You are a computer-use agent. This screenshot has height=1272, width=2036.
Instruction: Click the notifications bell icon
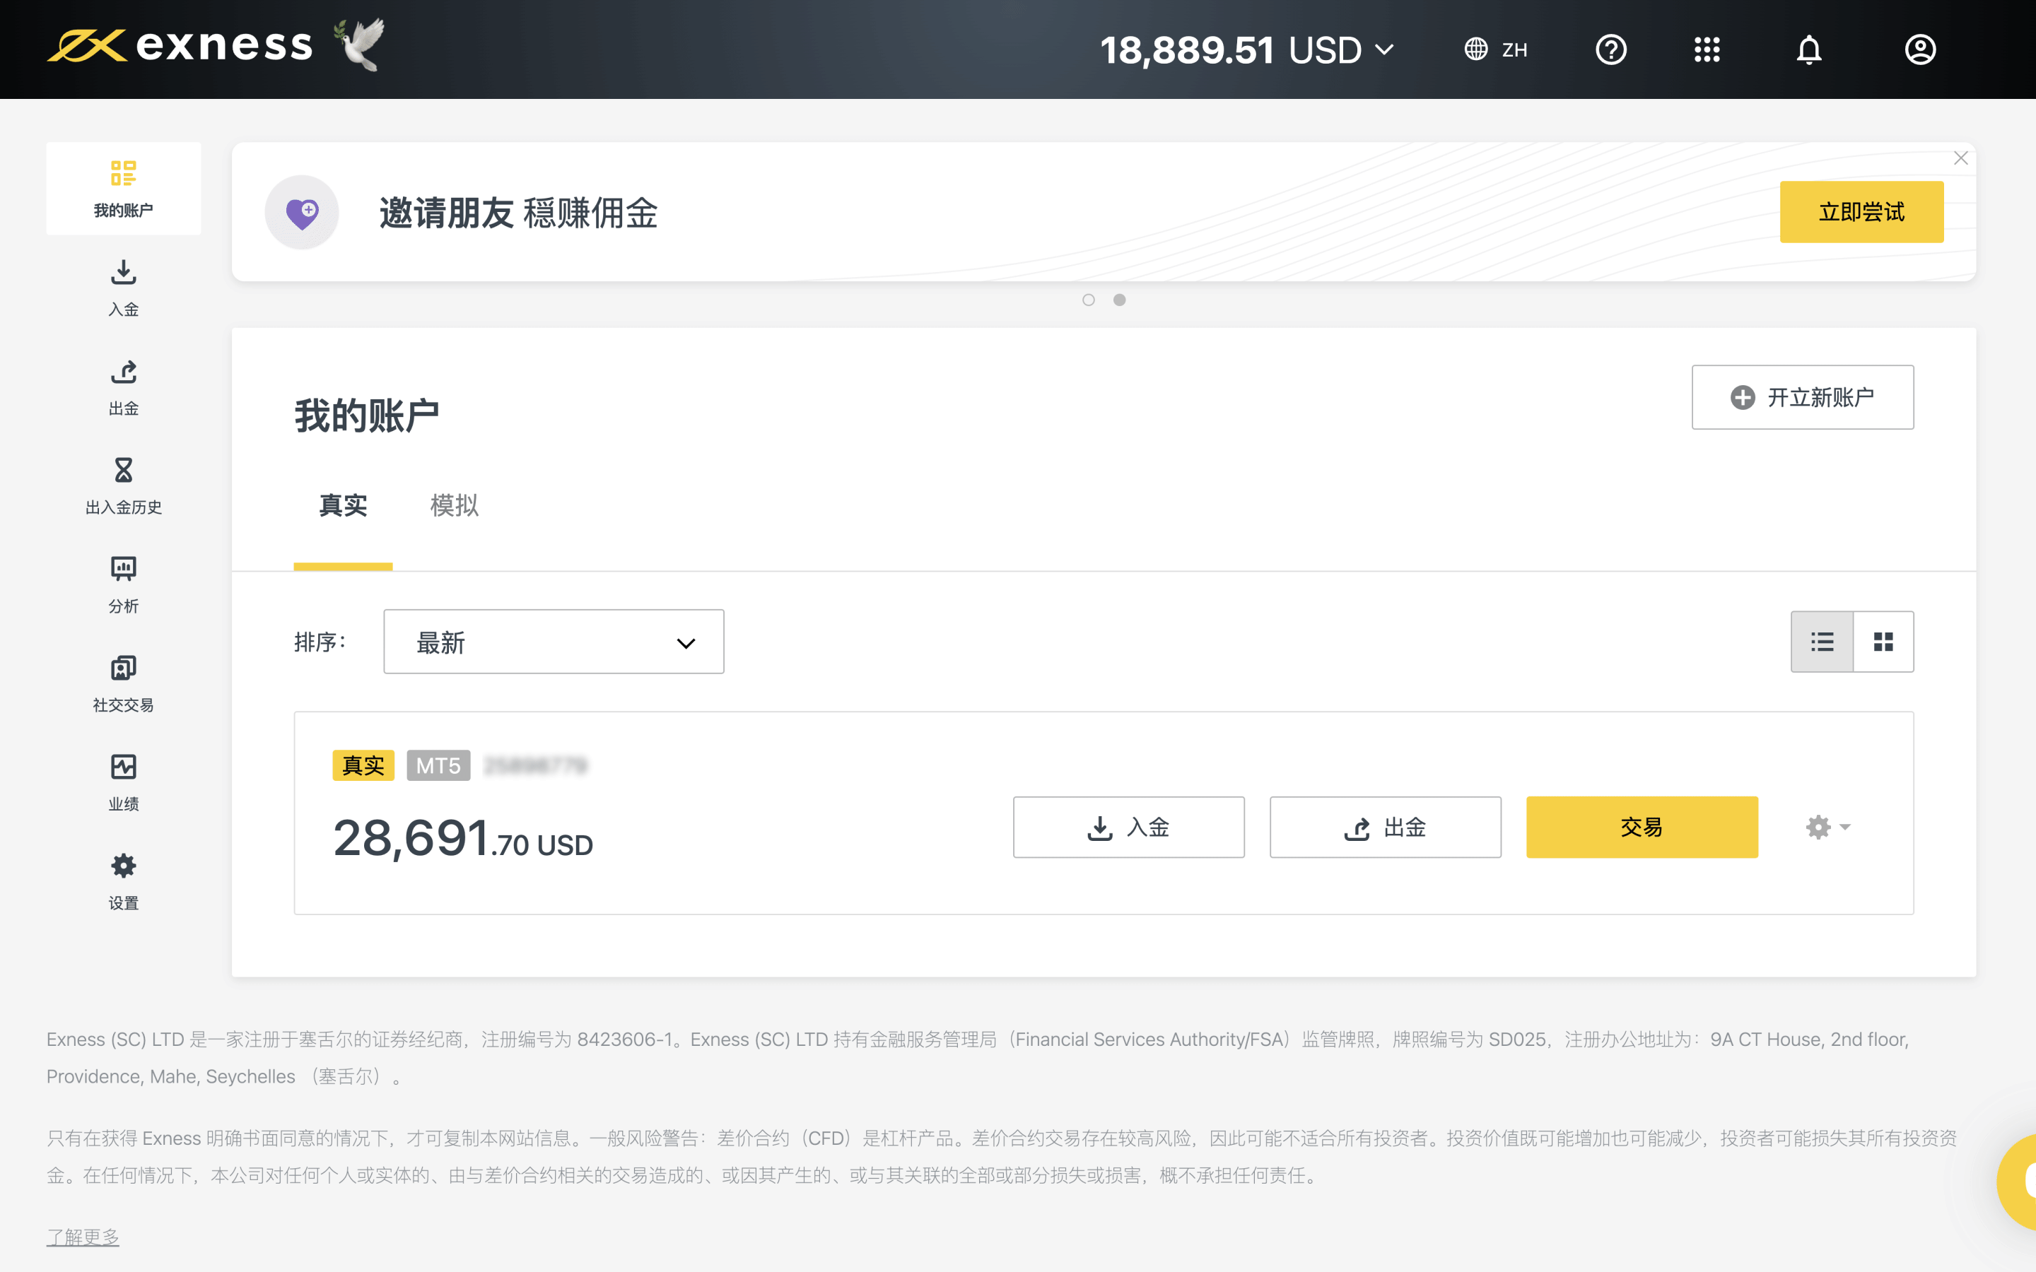(1809, 49)
